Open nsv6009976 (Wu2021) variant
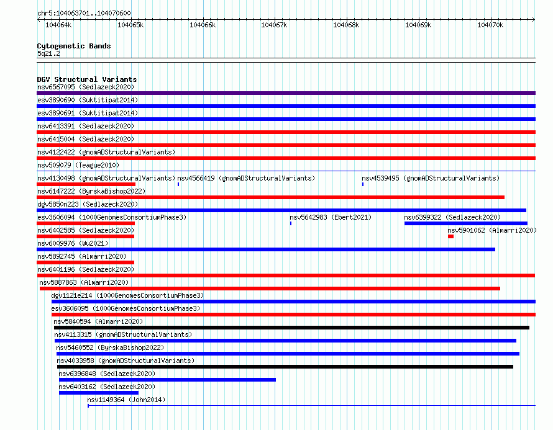Viewport: 553px width, 430px height. (73, 243)
